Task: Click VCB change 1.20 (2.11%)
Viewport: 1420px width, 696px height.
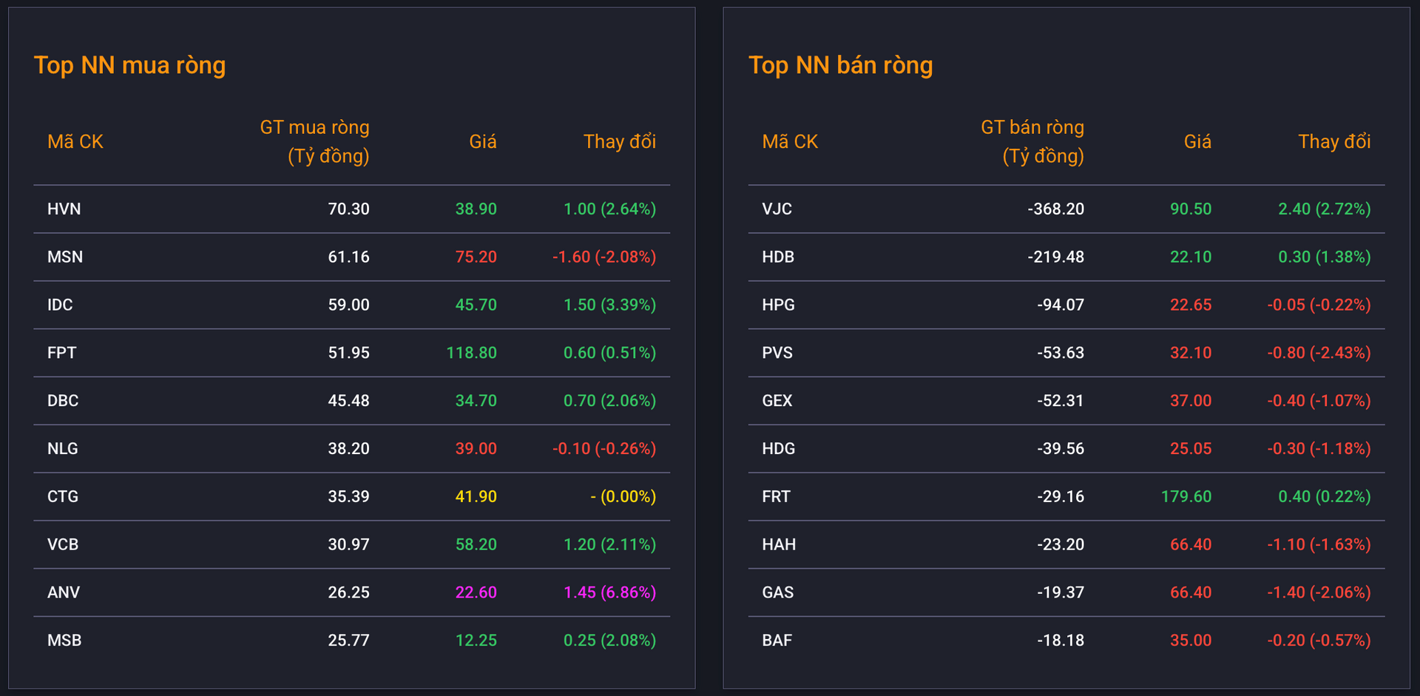Action: [610, 545]
